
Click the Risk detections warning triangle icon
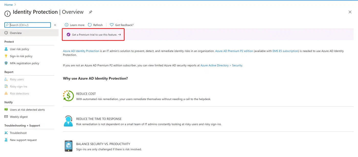(6, 93)
